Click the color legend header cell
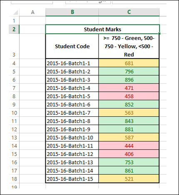Viewport: 179px width, 195px height. pos(129,46)
